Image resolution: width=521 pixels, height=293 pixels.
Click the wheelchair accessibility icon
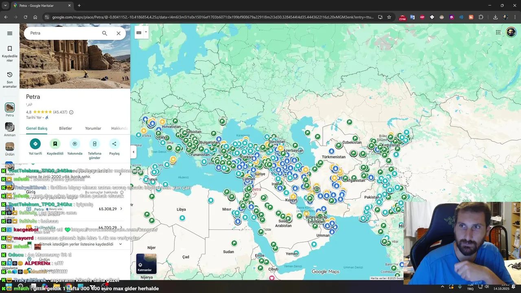tap(47, 118)
